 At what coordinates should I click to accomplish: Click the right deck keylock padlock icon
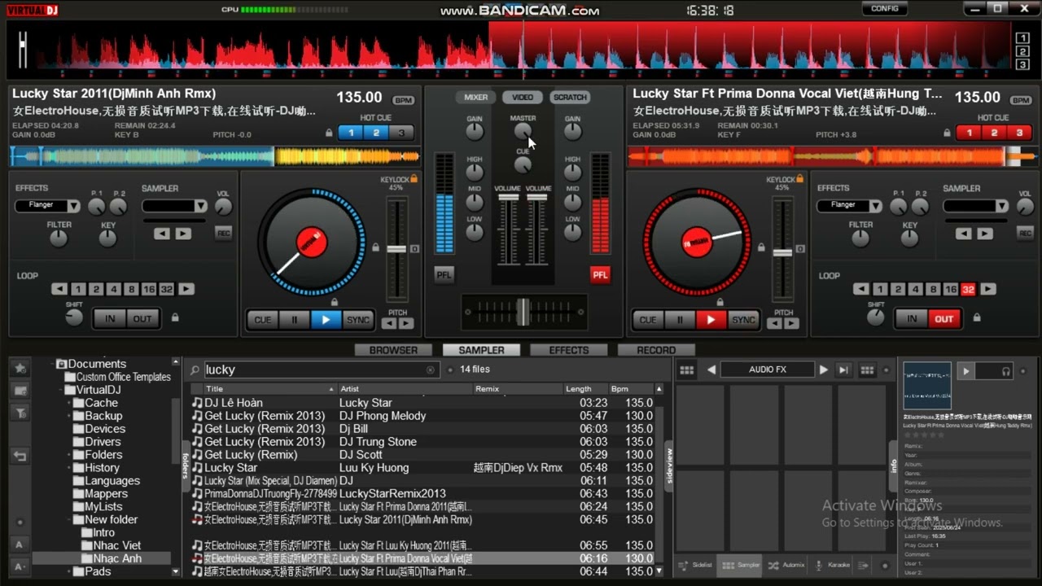coord(801,178)
